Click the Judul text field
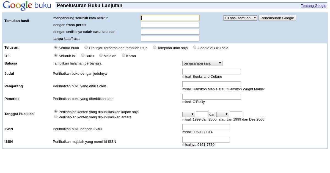The image size is (330, 173). [x=211, y=71]
